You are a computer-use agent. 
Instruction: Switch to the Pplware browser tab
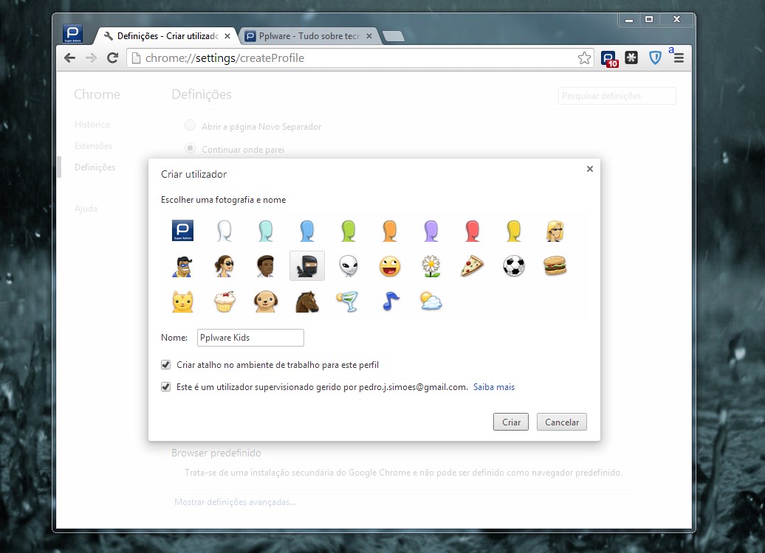click(309, 35)
